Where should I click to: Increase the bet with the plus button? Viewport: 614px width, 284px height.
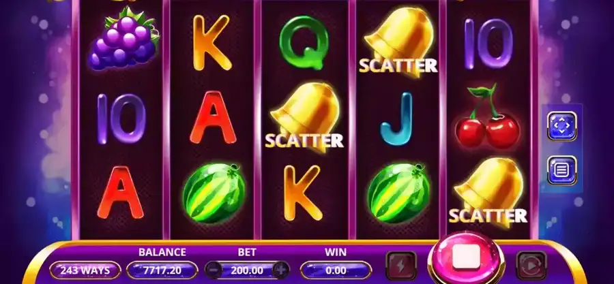pos(281,270)
